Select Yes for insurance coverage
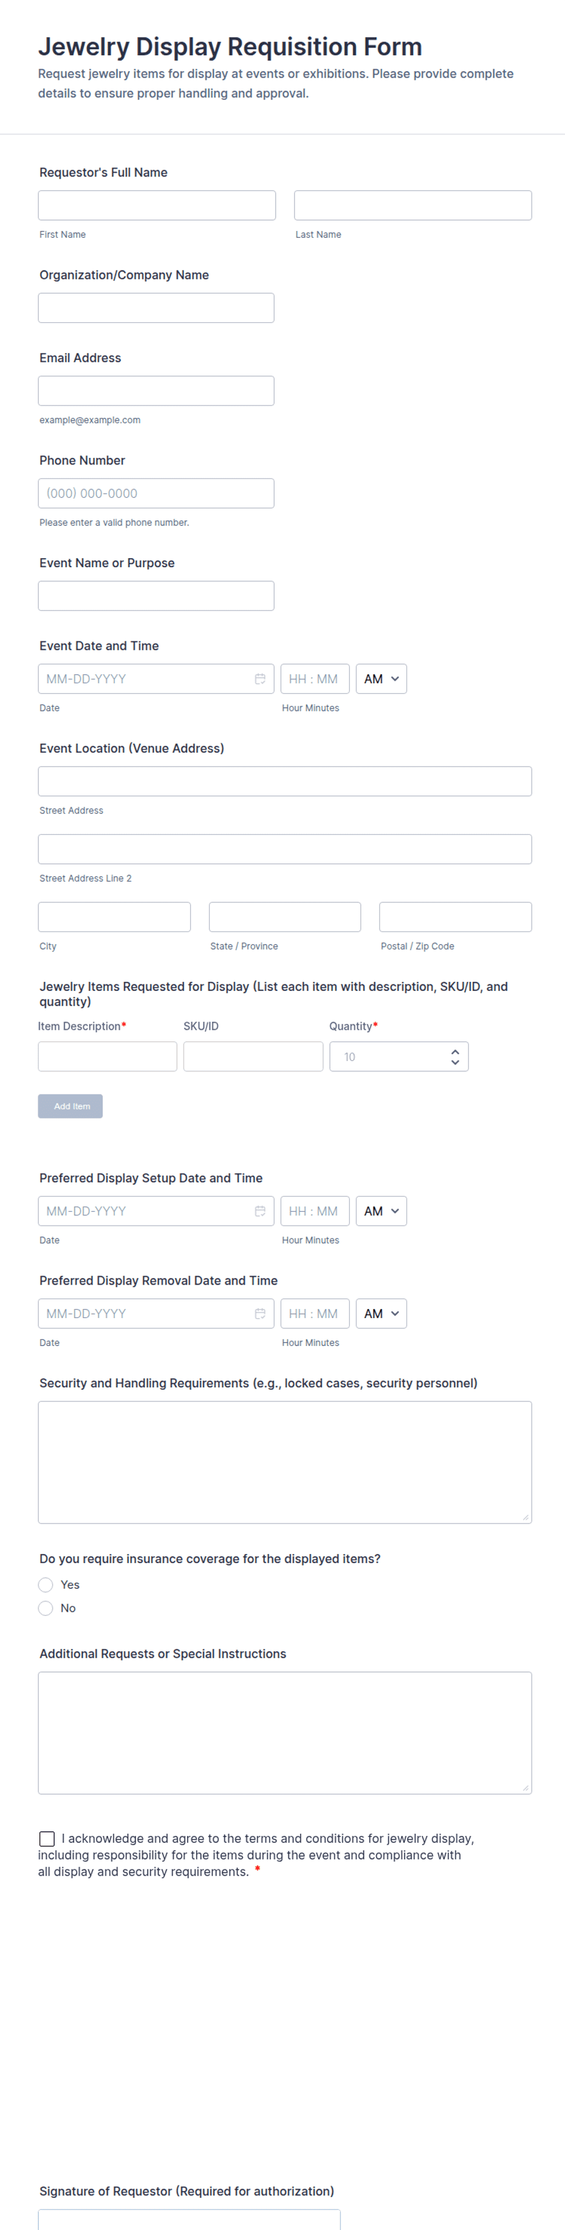 46,1584
